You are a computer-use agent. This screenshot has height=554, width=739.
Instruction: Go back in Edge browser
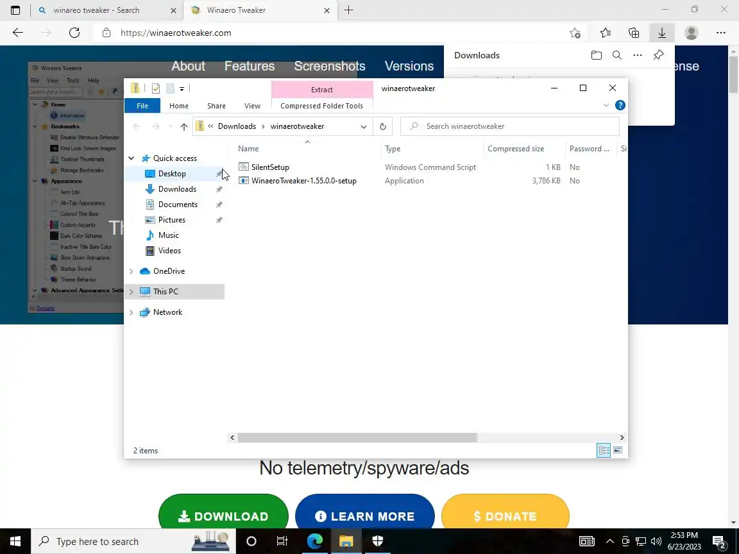coord(18,33)
